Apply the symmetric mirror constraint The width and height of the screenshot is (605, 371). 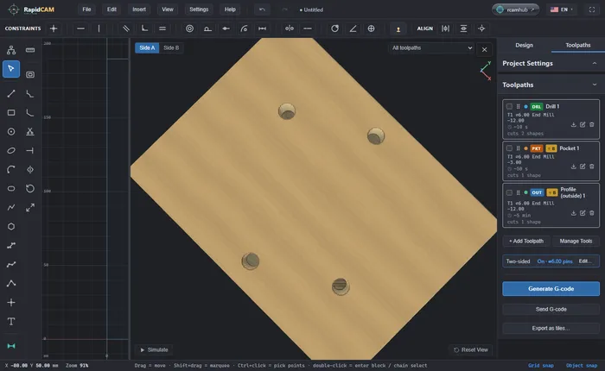[x=290, y=28]
